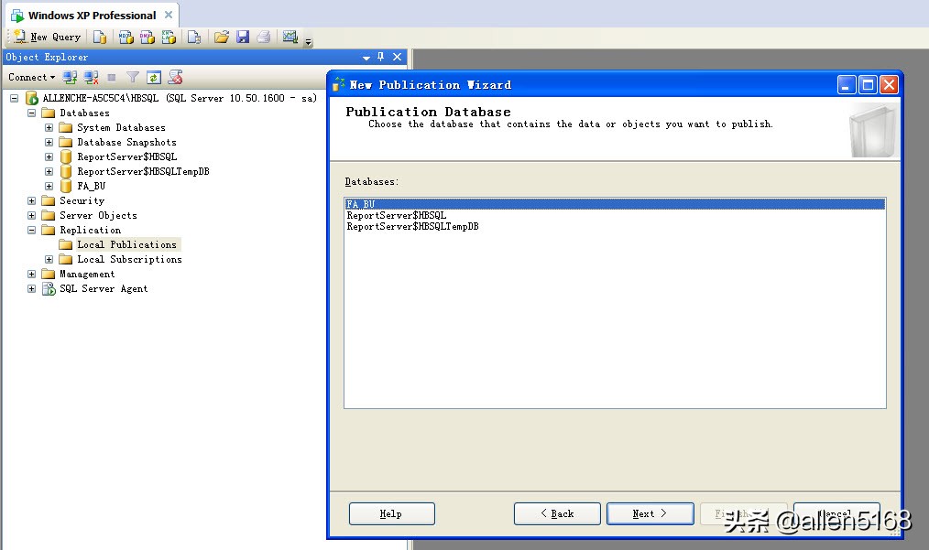This screenshot has width=929, height=550.
Task: Open the MDX query editor icon
Action: [x=126, y=37]
